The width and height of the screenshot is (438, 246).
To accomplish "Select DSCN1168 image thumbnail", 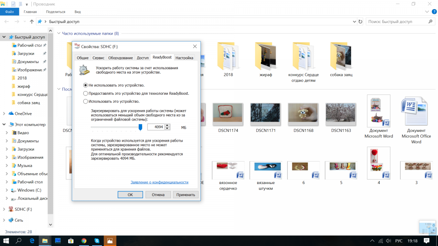I will (x=303, y=114).
